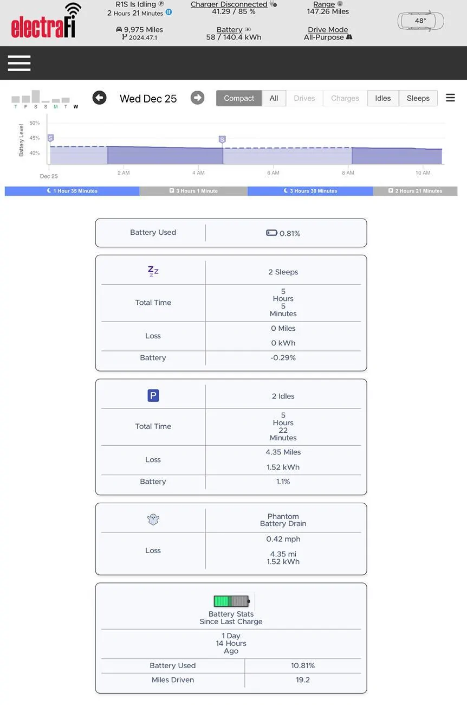This screenshot has height=705, width=467.
Task: Toggle the Sleeps filter
Action: [418, 98]
